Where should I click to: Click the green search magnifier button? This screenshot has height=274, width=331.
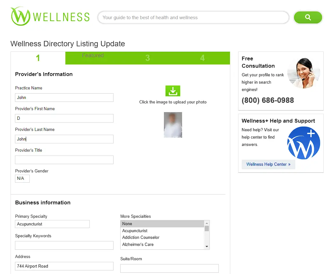pos(308,17)
